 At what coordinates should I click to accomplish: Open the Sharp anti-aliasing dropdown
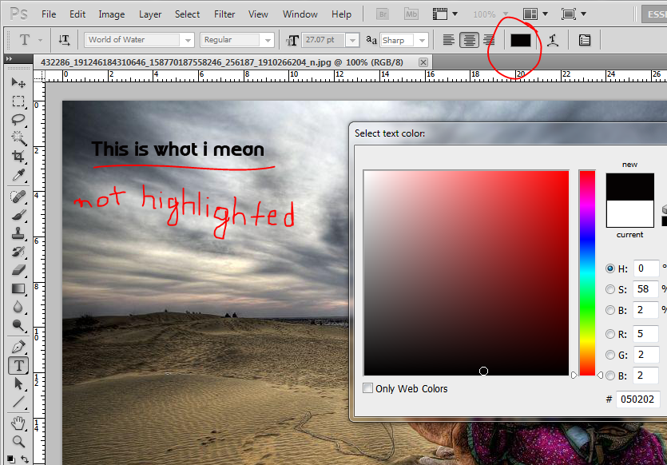(x=423, y=39)
